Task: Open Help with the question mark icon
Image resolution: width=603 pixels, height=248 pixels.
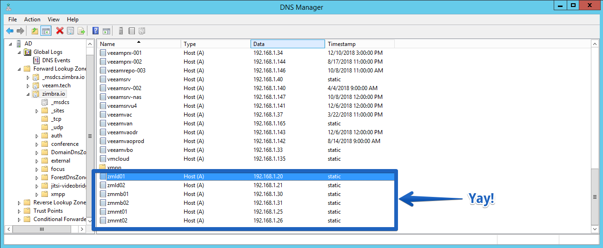Action: point(95,31)
